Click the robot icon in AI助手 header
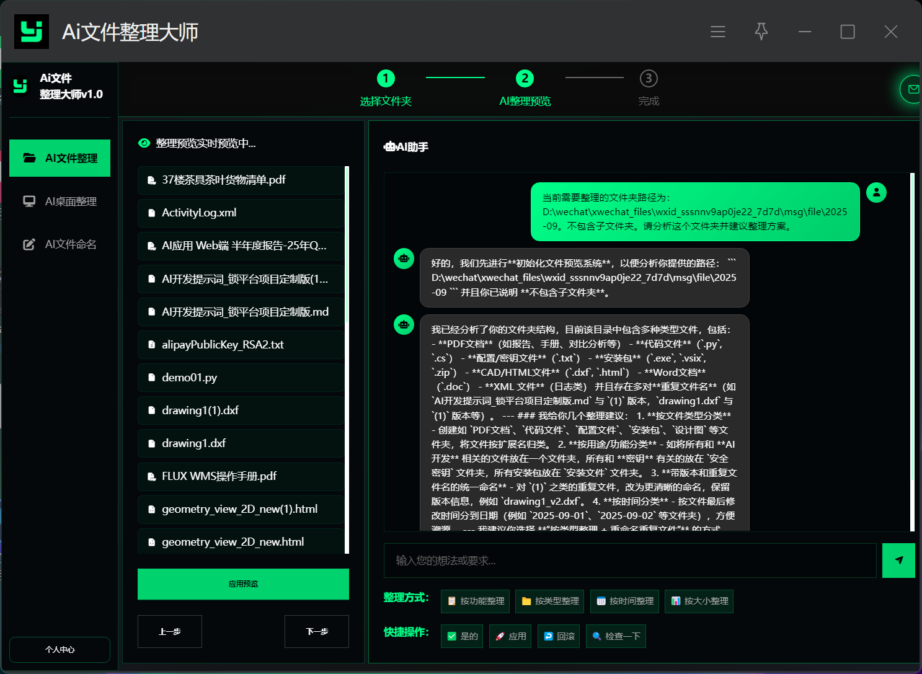 pyautogui.click(x=390, y=147)
